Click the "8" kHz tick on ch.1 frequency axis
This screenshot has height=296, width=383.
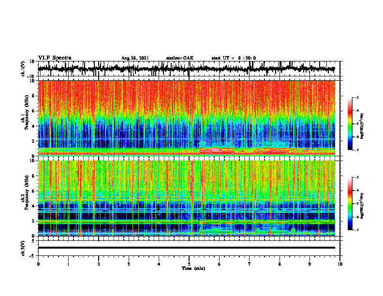pos(34,96)
